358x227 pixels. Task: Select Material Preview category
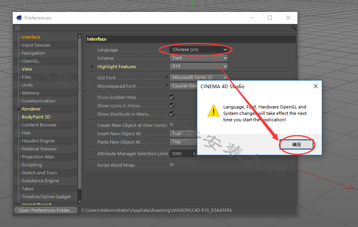[39, 149]
